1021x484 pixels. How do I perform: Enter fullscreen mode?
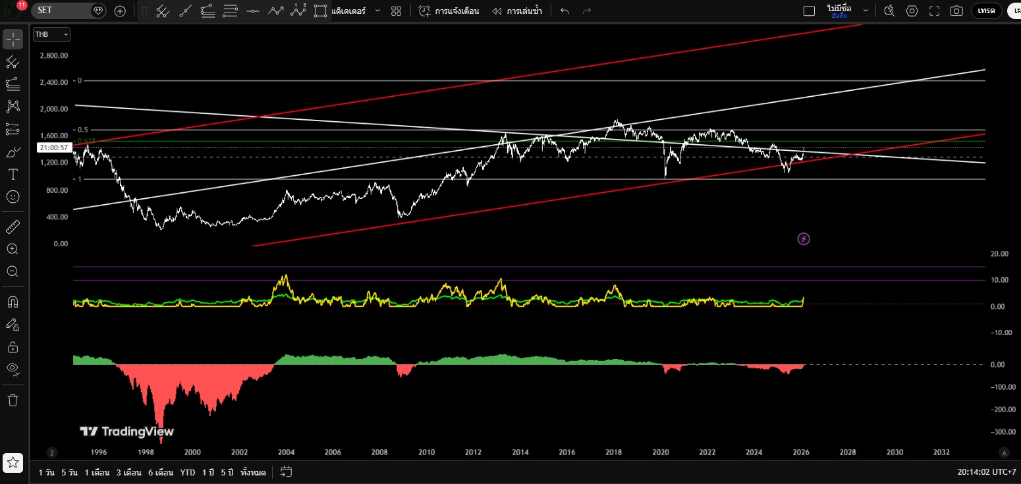click(934, 11)
